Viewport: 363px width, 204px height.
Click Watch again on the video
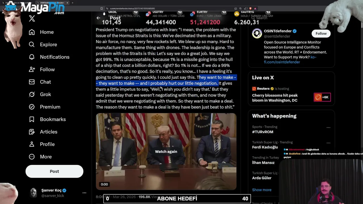166,152
